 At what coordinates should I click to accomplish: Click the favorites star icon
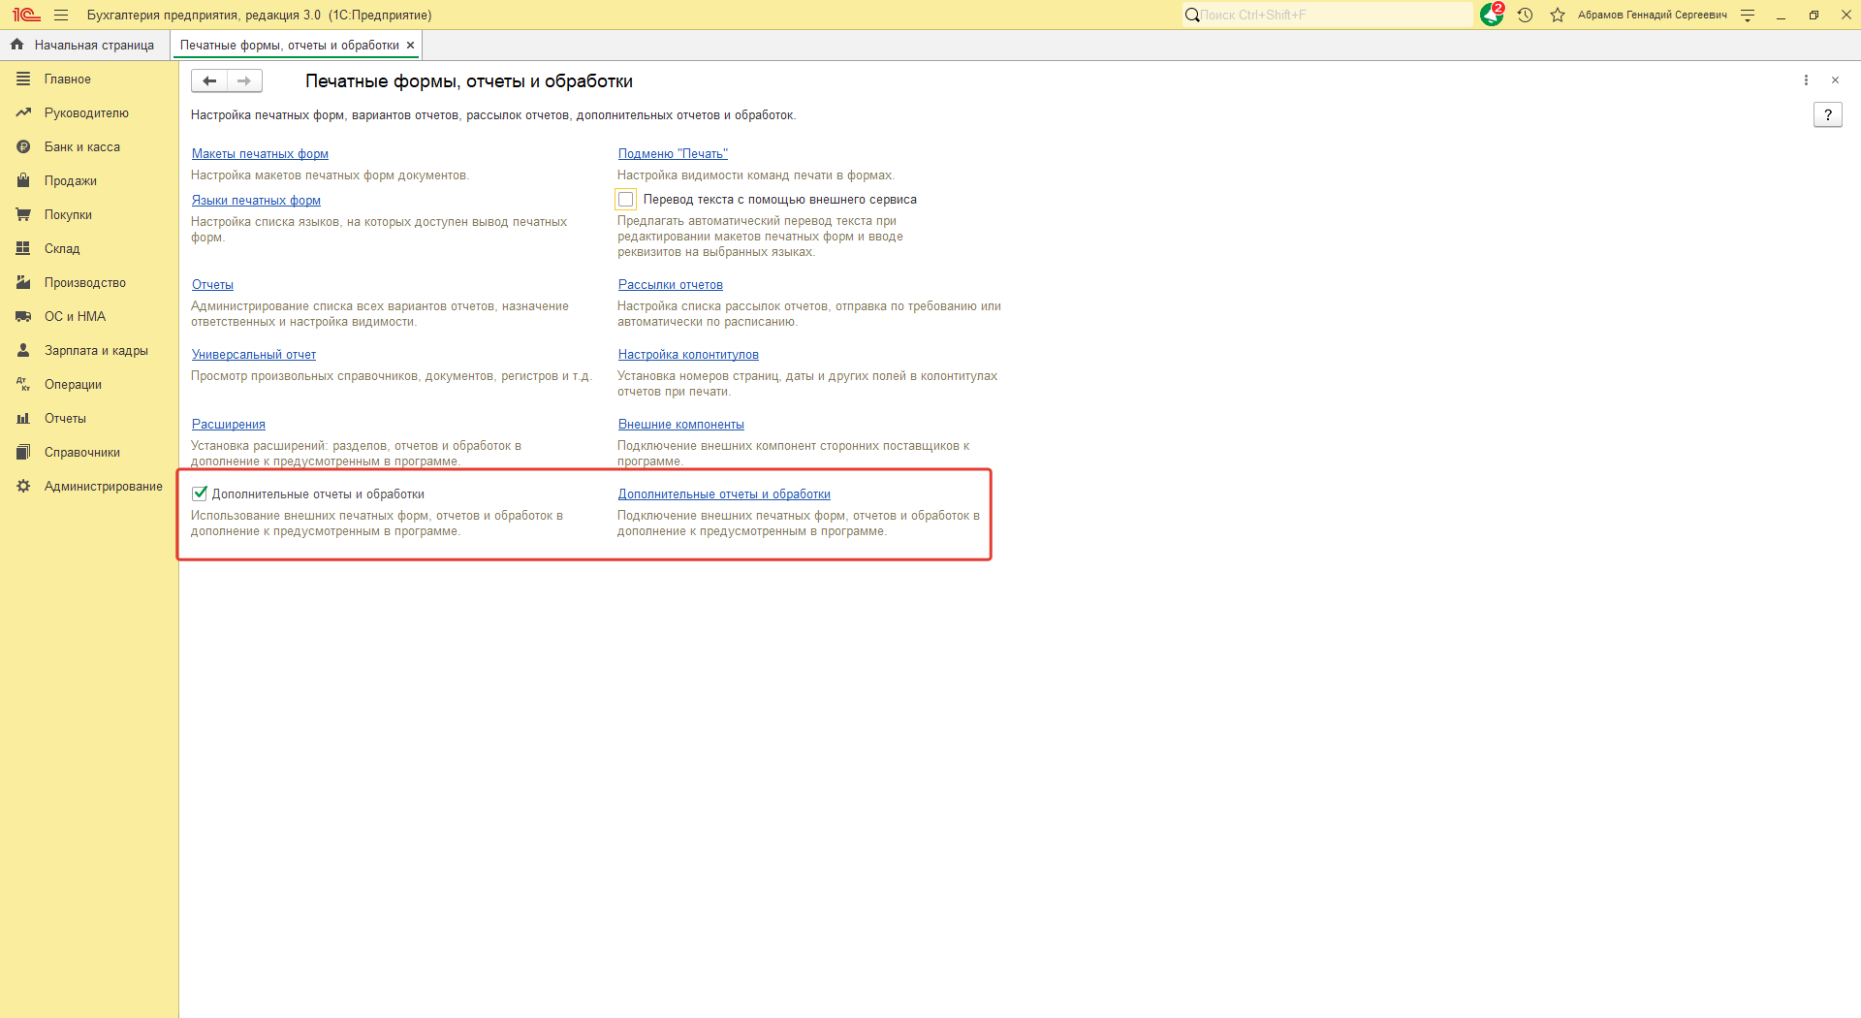pyautogui.click(x=1558, y=15)
